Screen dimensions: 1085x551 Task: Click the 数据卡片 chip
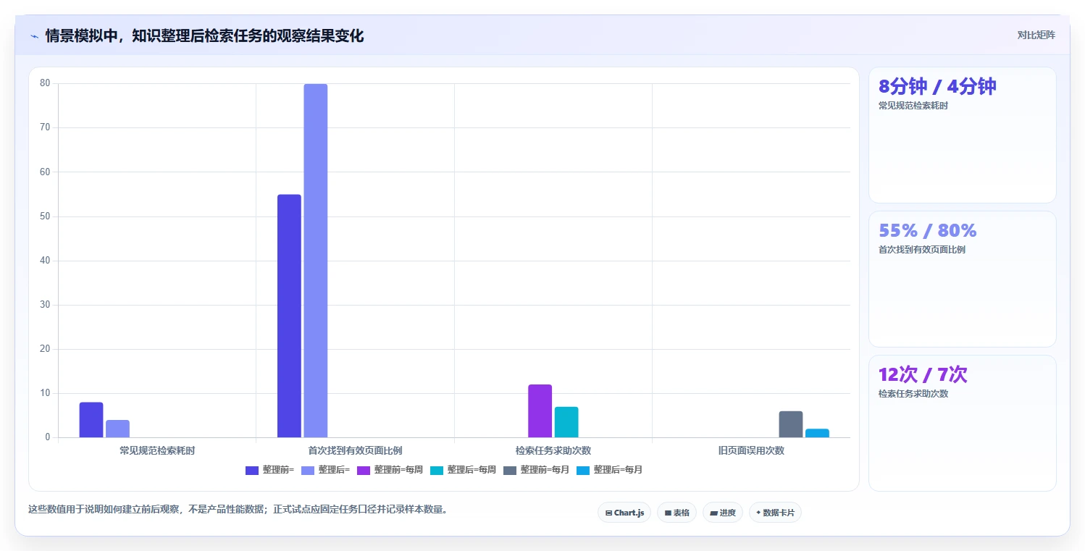click(x=775, y=513)
